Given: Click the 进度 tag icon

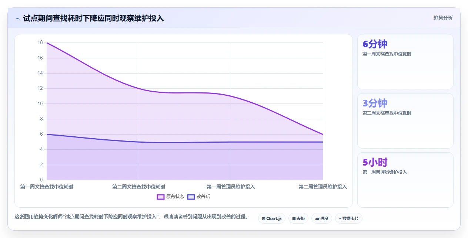Looking at the screenshot, I should click(x=317, y=219).
